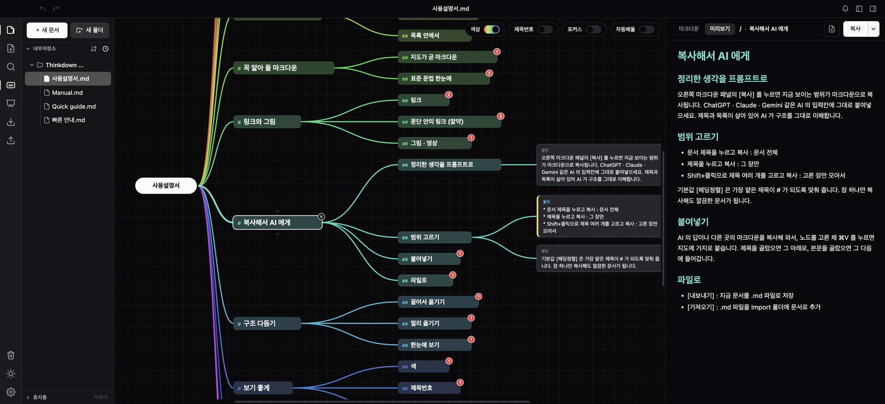Click the undo arrow in the title bar

click(x=42, y=9)
